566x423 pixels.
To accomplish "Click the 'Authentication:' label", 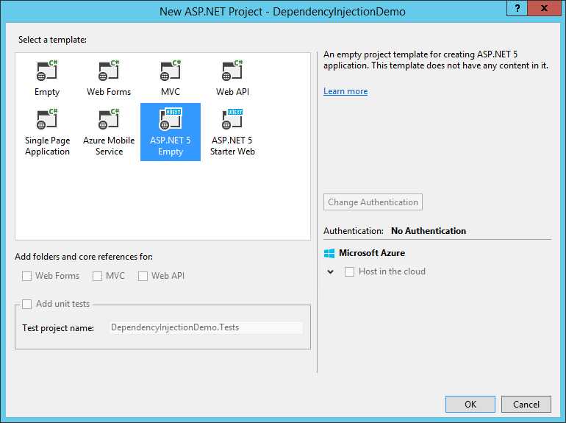I will point(354,231).
